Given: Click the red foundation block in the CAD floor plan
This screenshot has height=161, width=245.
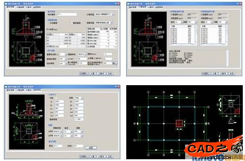Looking at the screenshot, I should tap(179, 123).
